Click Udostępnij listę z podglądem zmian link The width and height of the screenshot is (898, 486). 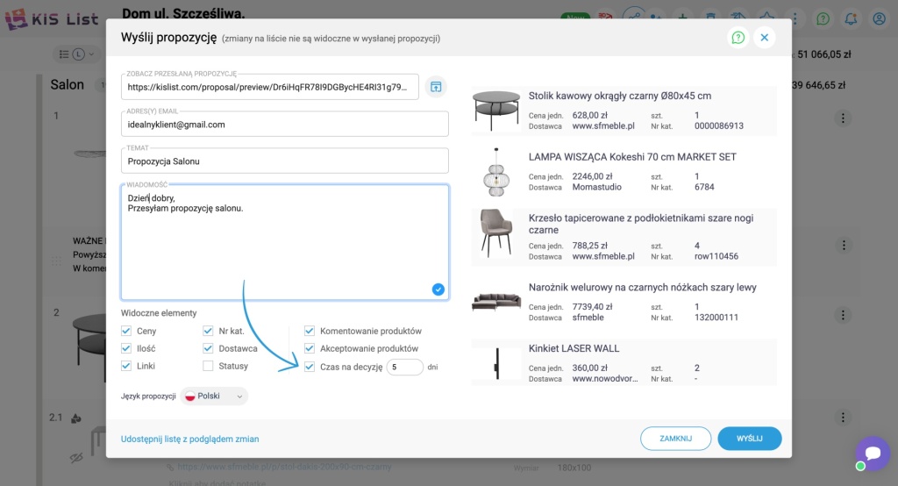click(189, 439)
